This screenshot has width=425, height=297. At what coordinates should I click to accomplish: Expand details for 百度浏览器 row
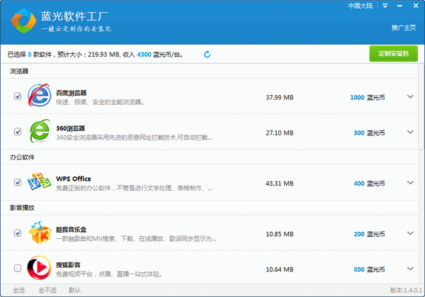tap(410, 97)
